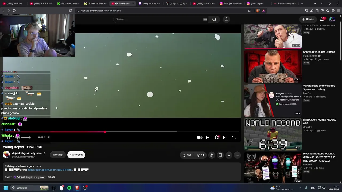Open the tab search chevron dropdown
342x192 pixels.
tap(315, 3)
